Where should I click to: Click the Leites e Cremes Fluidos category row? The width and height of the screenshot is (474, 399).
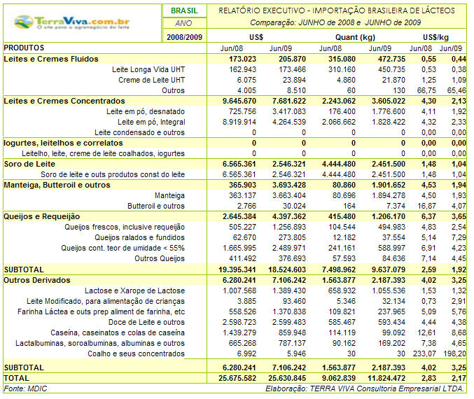coord(235,59)
